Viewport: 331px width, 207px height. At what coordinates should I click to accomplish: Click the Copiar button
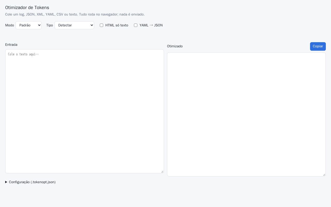pos(318,46)
